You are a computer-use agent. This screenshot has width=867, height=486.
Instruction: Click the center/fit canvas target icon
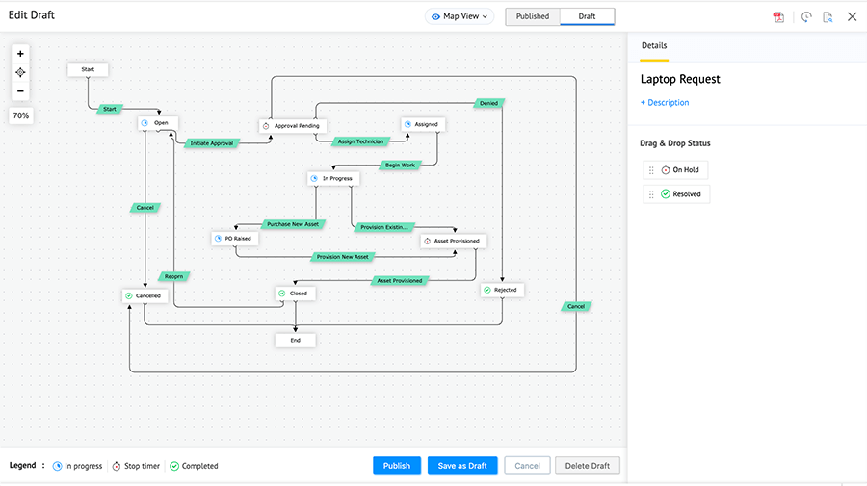[x=20, y=72]
